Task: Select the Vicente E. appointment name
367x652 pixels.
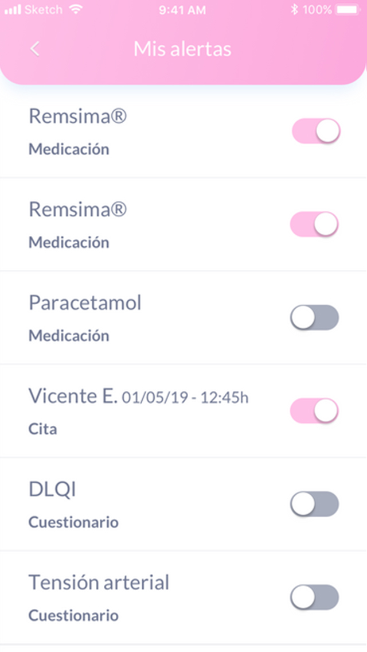Action: [x=73, y=396]
